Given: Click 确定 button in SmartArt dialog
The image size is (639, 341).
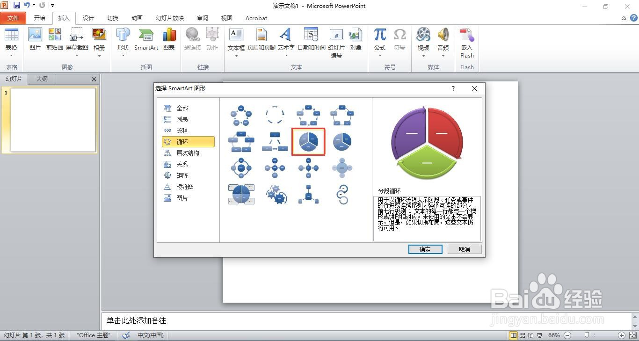Looking at the screenshot, I should tap(425, 249).
